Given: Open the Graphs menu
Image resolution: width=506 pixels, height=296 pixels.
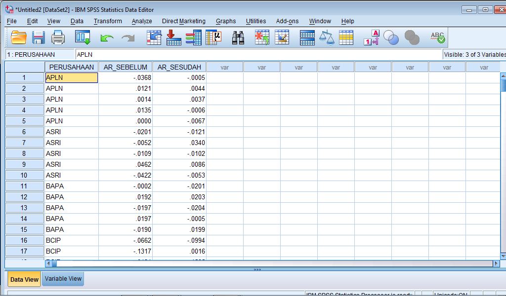Looking at the screenshot, I should pos(226,21).
